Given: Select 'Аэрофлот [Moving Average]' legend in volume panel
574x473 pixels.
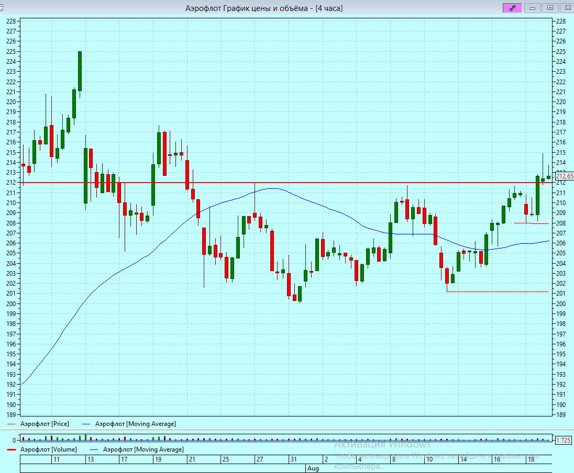Looking at the screenshot, I should (144, 449).
